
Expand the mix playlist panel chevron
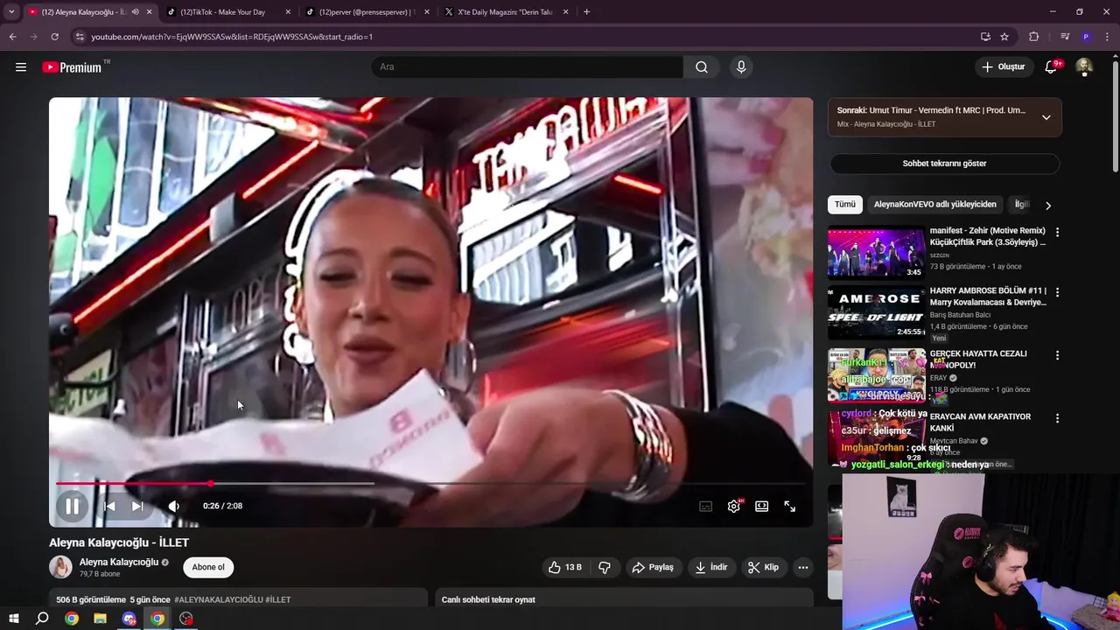(x=1046, y=117)
